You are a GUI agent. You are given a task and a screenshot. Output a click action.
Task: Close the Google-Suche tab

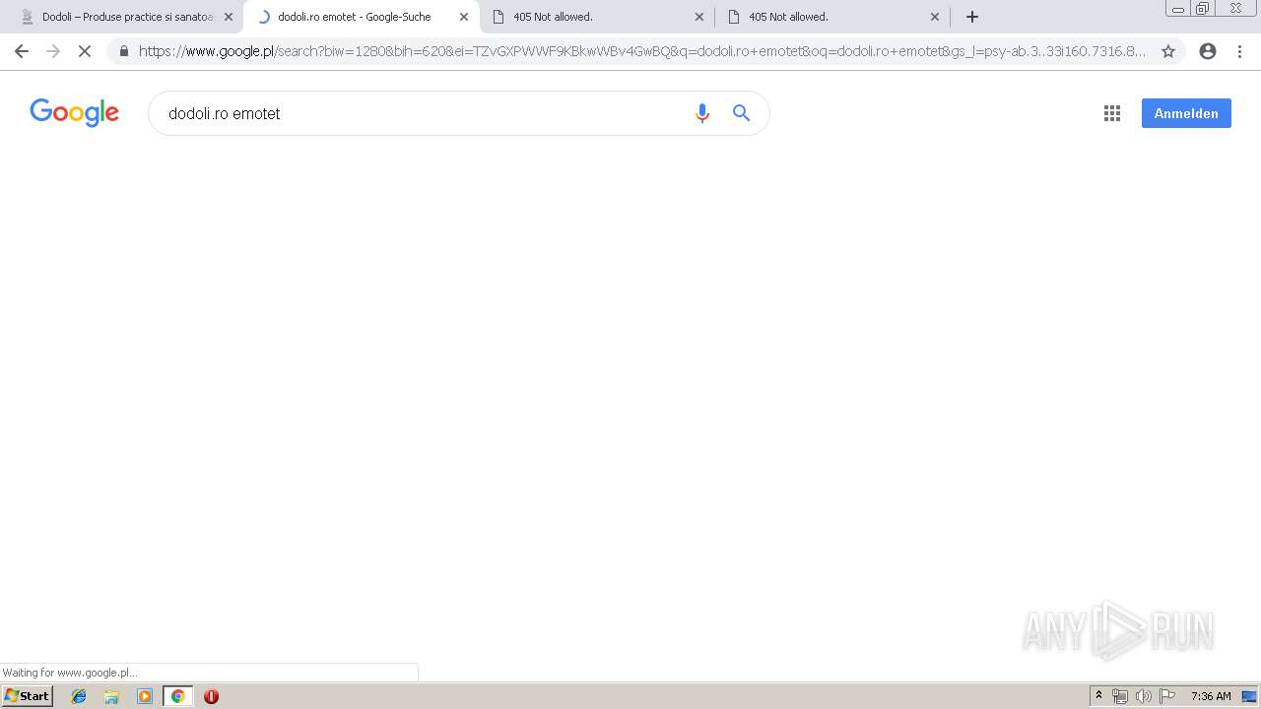(x=464, y=17)
